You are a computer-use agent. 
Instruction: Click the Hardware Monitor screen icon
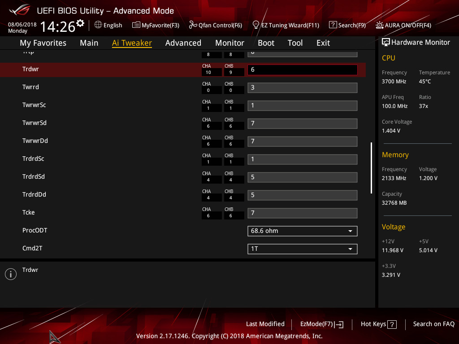click(386, 42)
